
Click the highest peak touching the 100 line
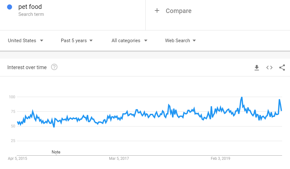(242, 97)
